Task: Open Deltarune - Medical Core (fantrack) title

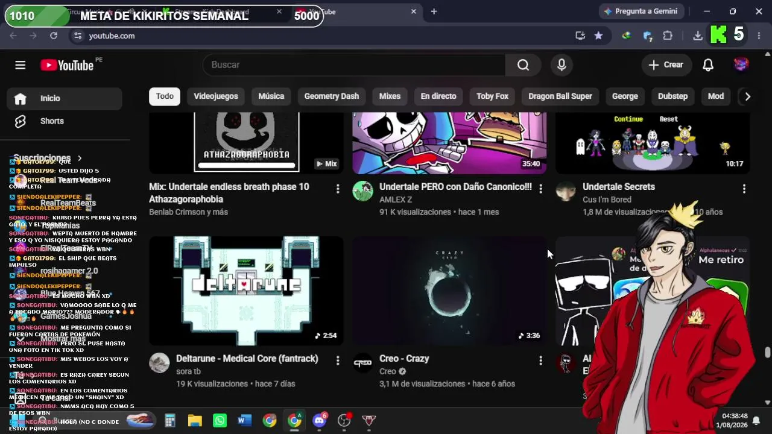Action: coord(247,359)
